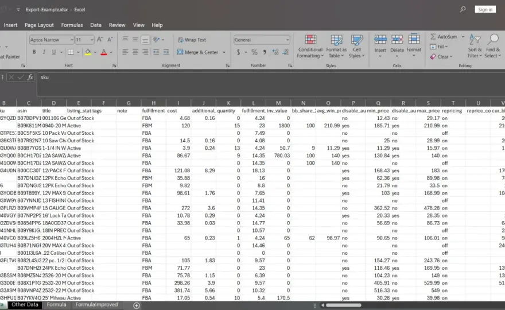The image size is (505, 310).
Task: Align text right
Action: [x=145, y=52]
